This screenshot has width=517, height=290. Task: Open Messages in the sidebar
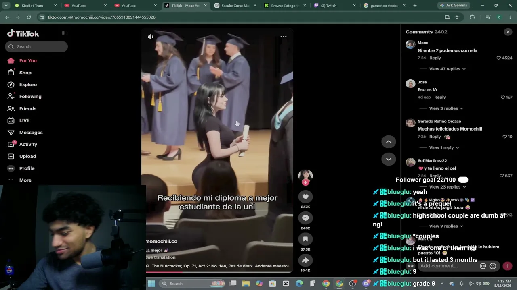[x=31, y=133]
